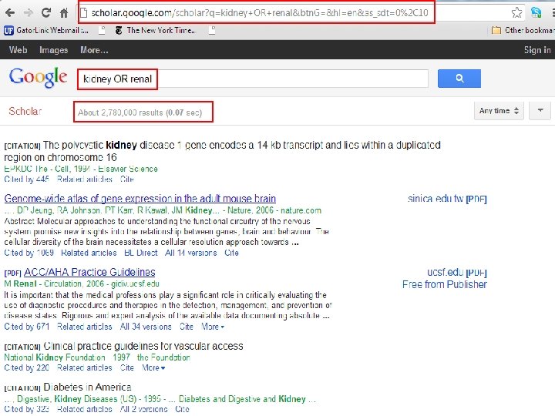555x416 pixels.
Task: Click the browser Back arrow
Action: pos(10,13)
